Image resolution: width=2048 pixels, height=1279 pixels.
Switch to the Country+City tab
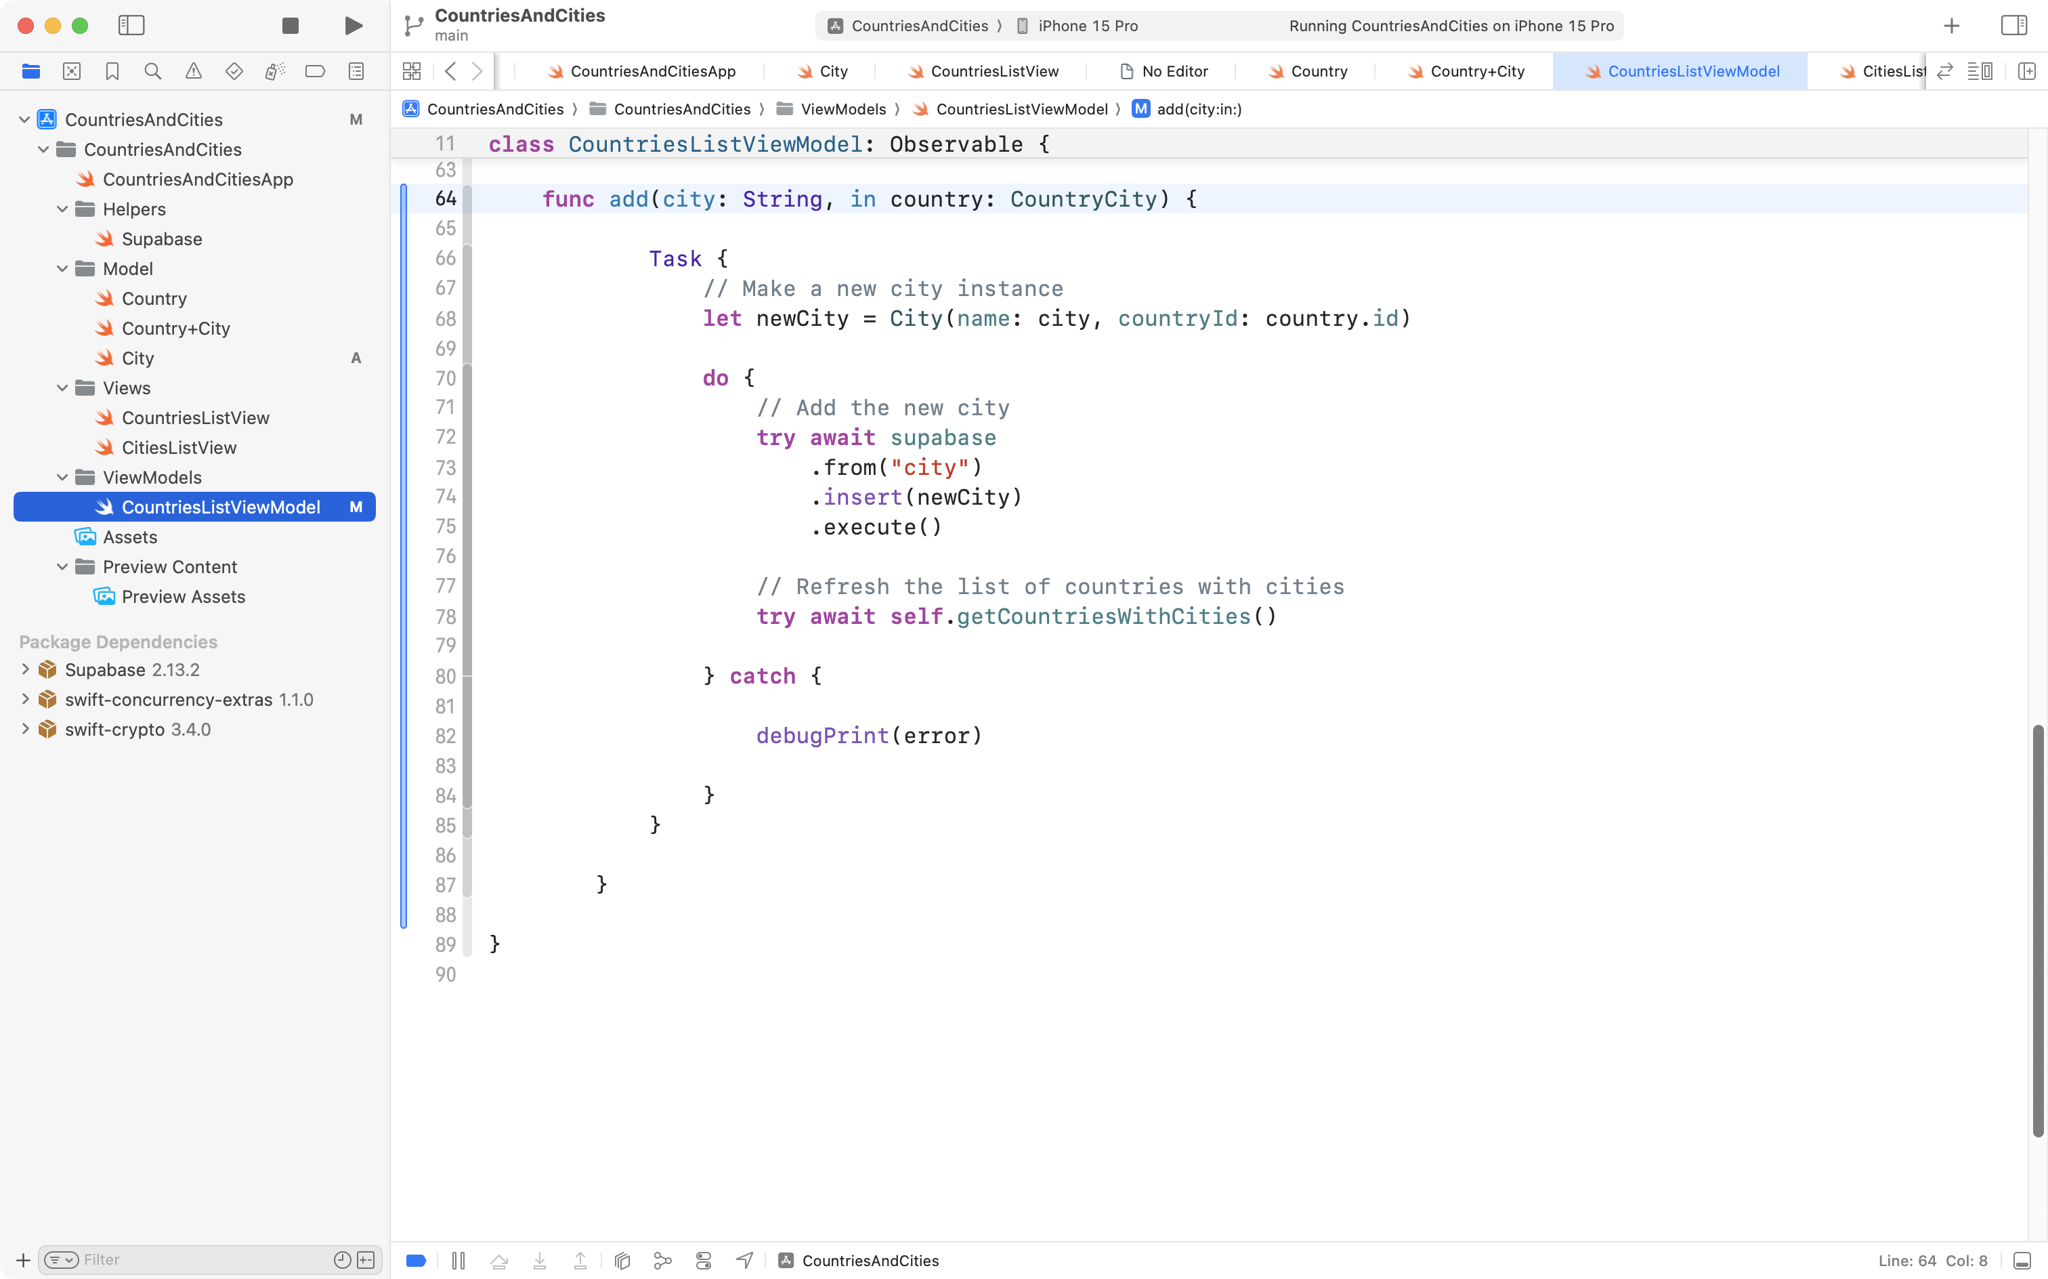point(1476,71)
